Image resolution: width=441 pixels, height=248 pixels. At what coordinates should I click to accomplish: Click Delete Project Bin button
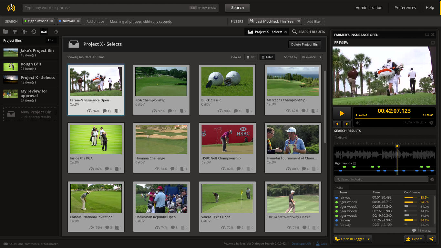coord(304,45)
